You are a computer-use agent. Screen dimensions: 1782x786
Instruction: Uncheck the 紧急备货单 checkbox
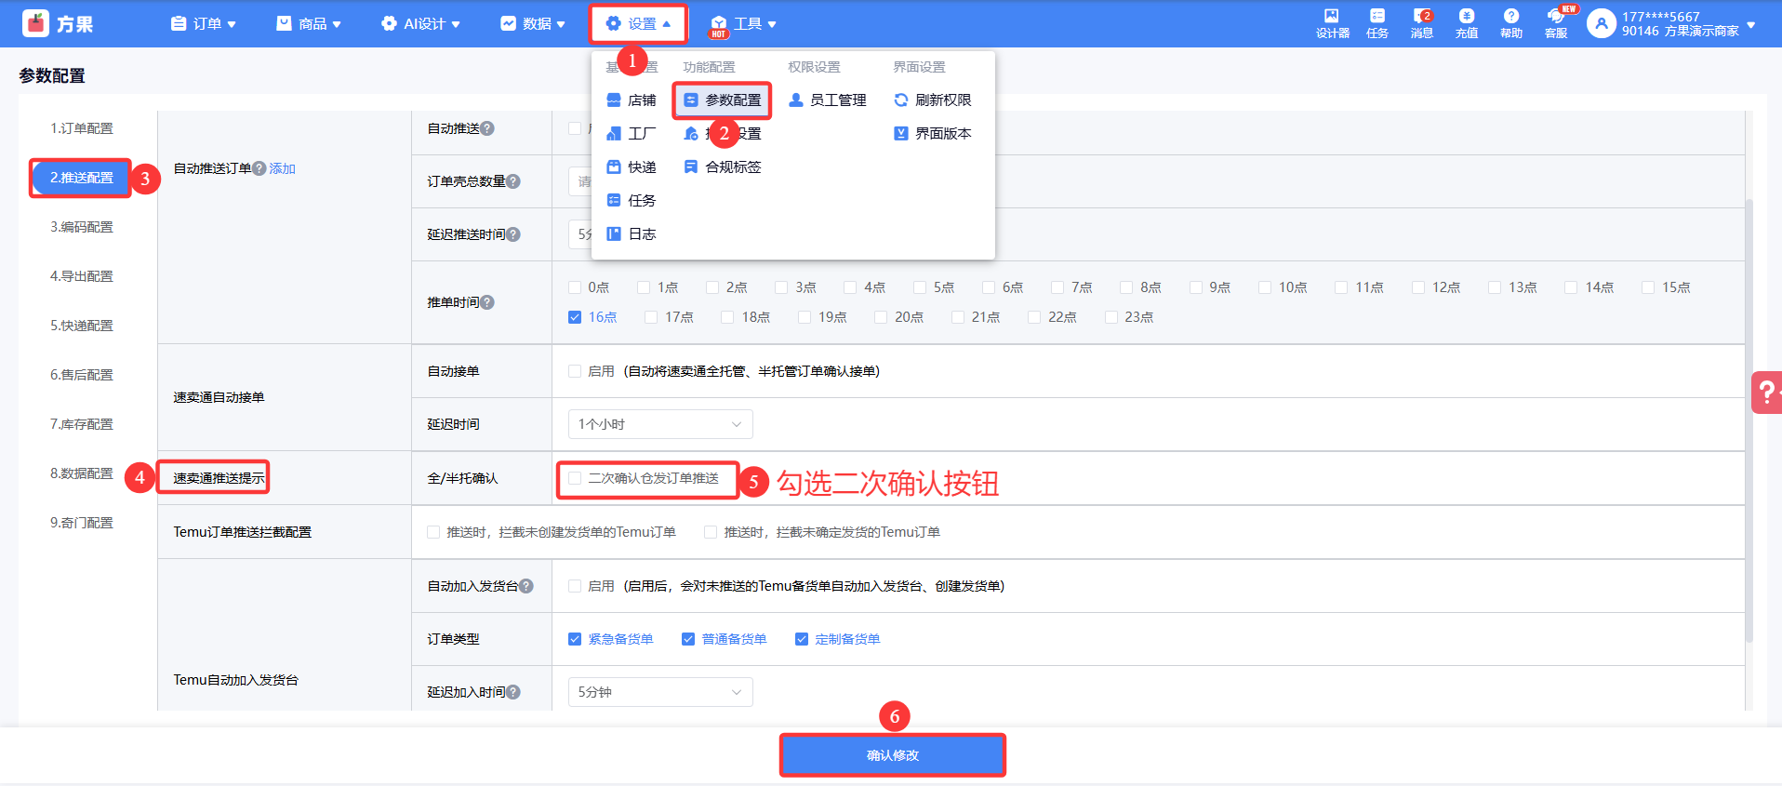575,639
